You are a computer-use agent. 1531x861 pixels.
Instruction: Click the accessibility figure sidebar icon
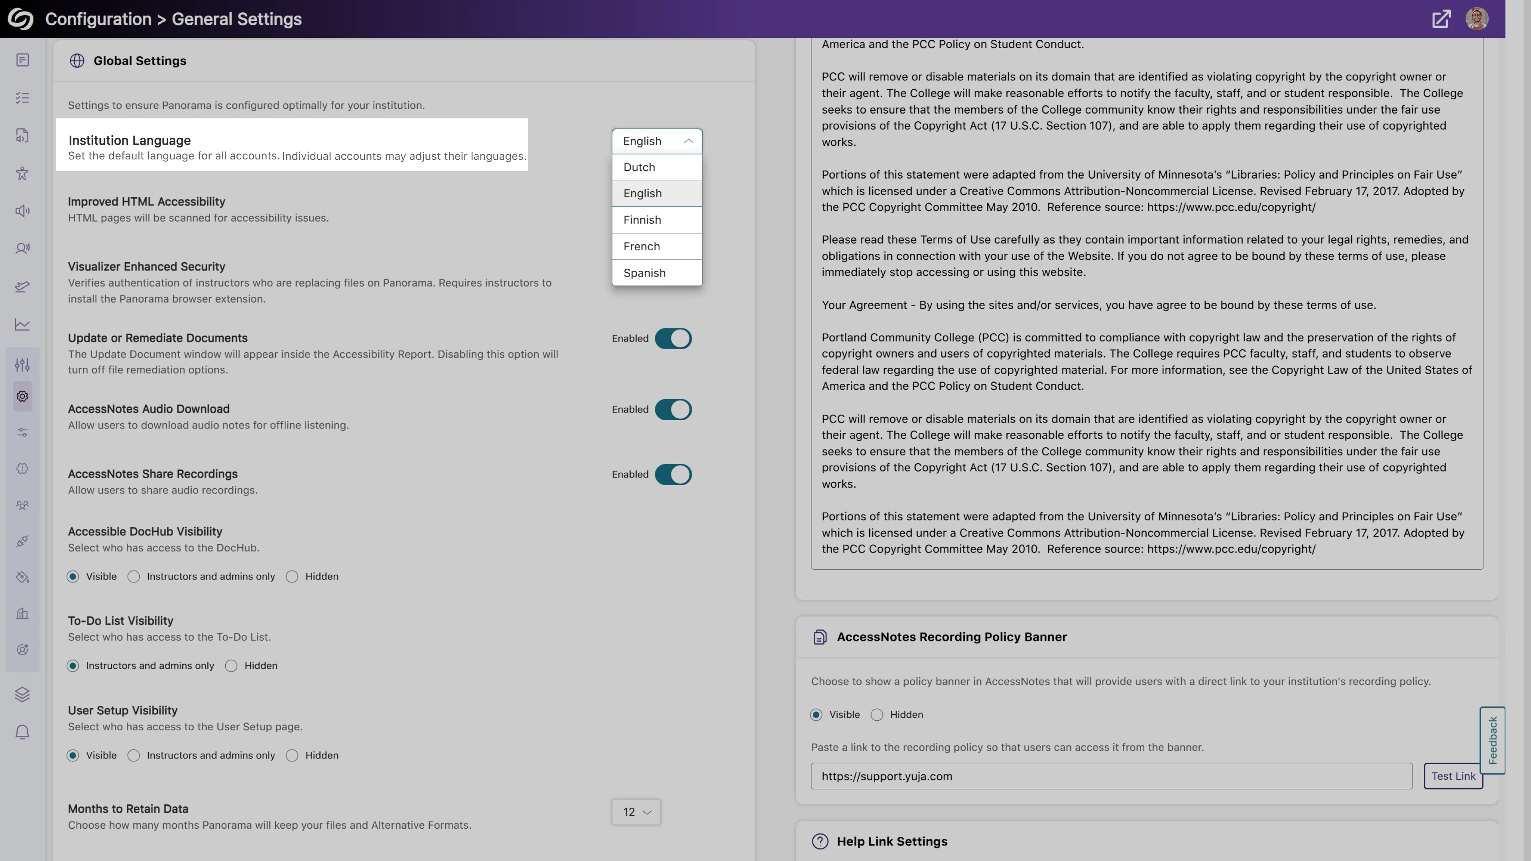(23, 173)
